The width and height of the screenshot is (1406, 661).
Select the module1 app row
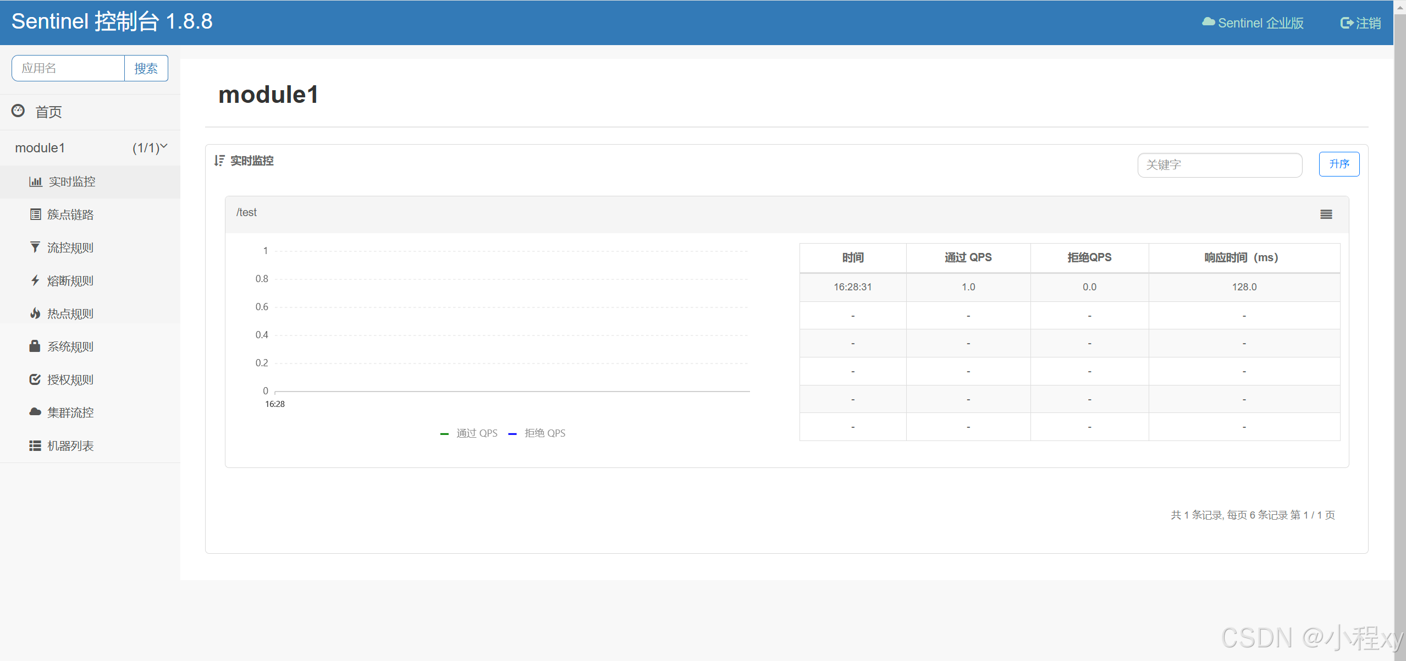pyautogui.click(x=90, y=148)
